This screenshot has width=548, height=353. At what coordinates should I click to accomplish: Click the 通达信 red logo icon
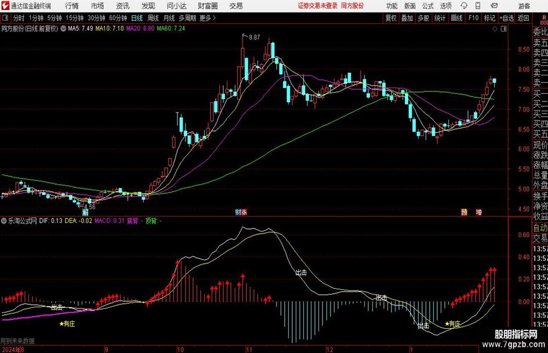pyautogui.click(x=5, y=6)
